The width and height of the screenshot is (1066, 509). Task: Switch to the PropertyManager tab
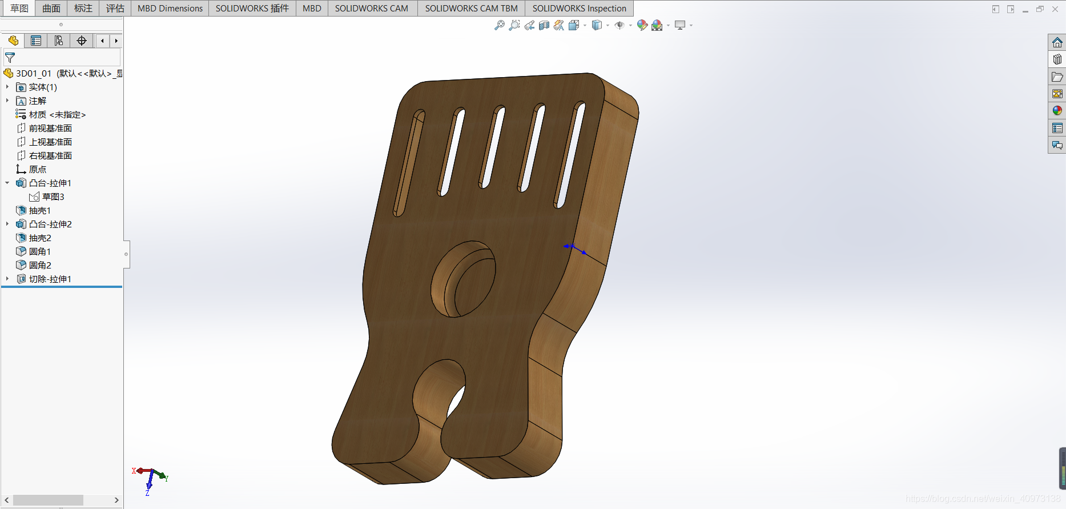point(36,41)
